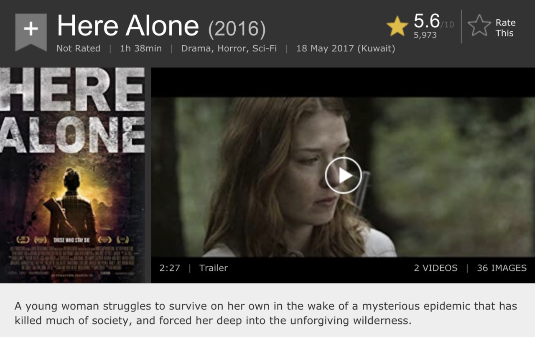Click the Here Alone title heading
535x337 pixels.
click(128, 26)
